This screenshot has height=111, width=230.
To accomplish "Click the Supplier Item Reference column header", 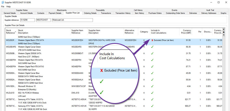I will click(79, 32).
